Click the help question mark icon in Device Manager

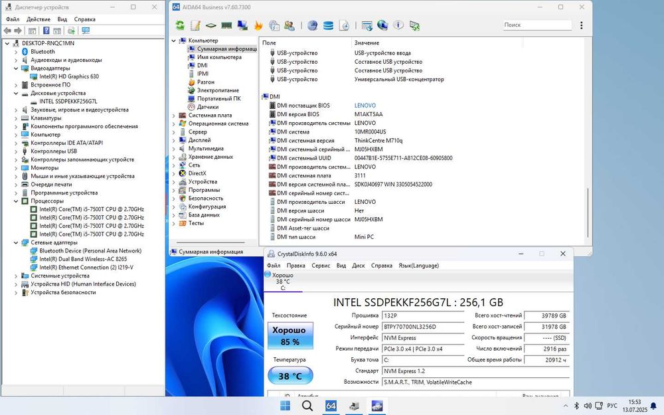pos(46,31)
